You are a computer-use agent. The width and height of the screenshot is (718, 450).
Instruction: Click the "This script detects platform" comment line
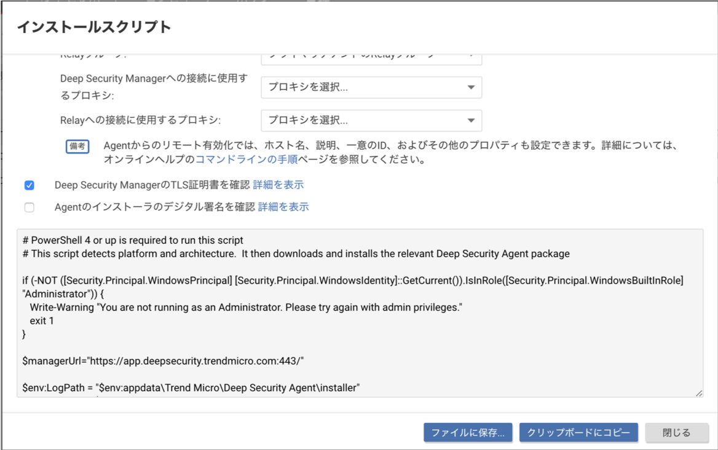[x=296, y=254]
